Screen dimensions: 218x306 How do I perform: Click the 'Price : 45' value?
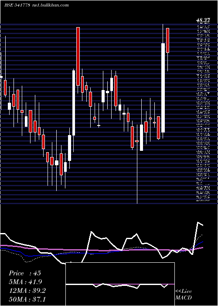pyautogui.click(x=25, y=273)
